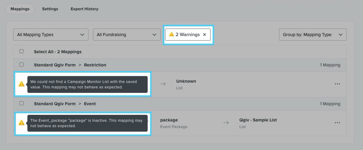Viewport: 363px width, 150px height.
Task: Clear the 2 Warnings filter with X
Action: (205, 35)
